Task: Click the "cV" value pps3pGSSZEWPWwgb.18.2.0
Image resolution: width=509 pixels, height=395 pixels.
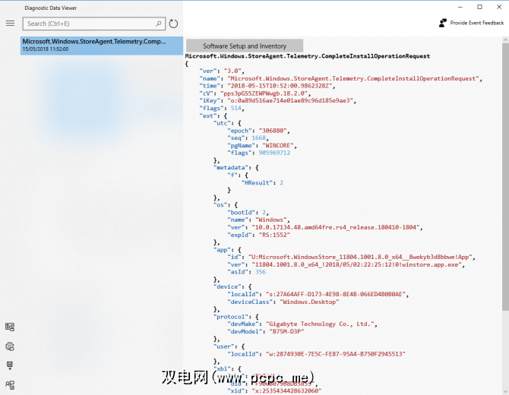Action: (265, 93)
